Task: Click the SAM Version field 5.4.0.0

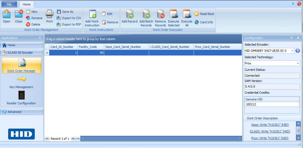Action: (x=272, y=87)
